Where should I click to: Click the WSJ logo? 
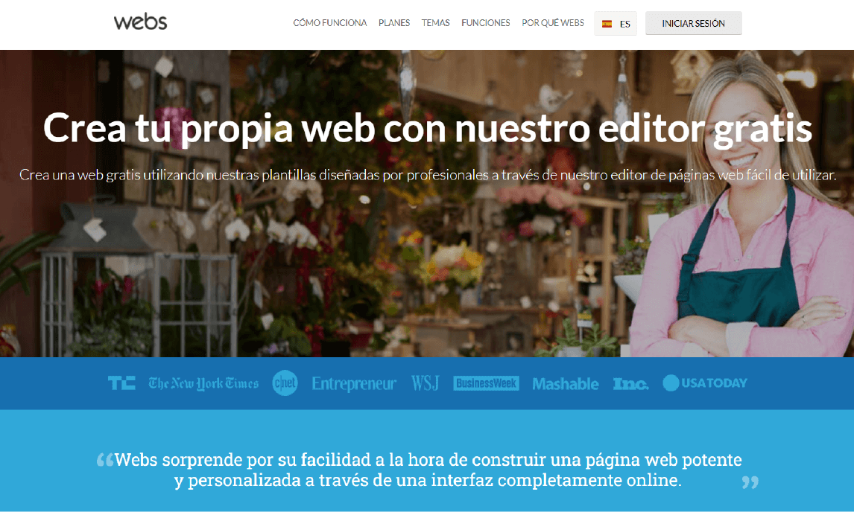(426, 383)
